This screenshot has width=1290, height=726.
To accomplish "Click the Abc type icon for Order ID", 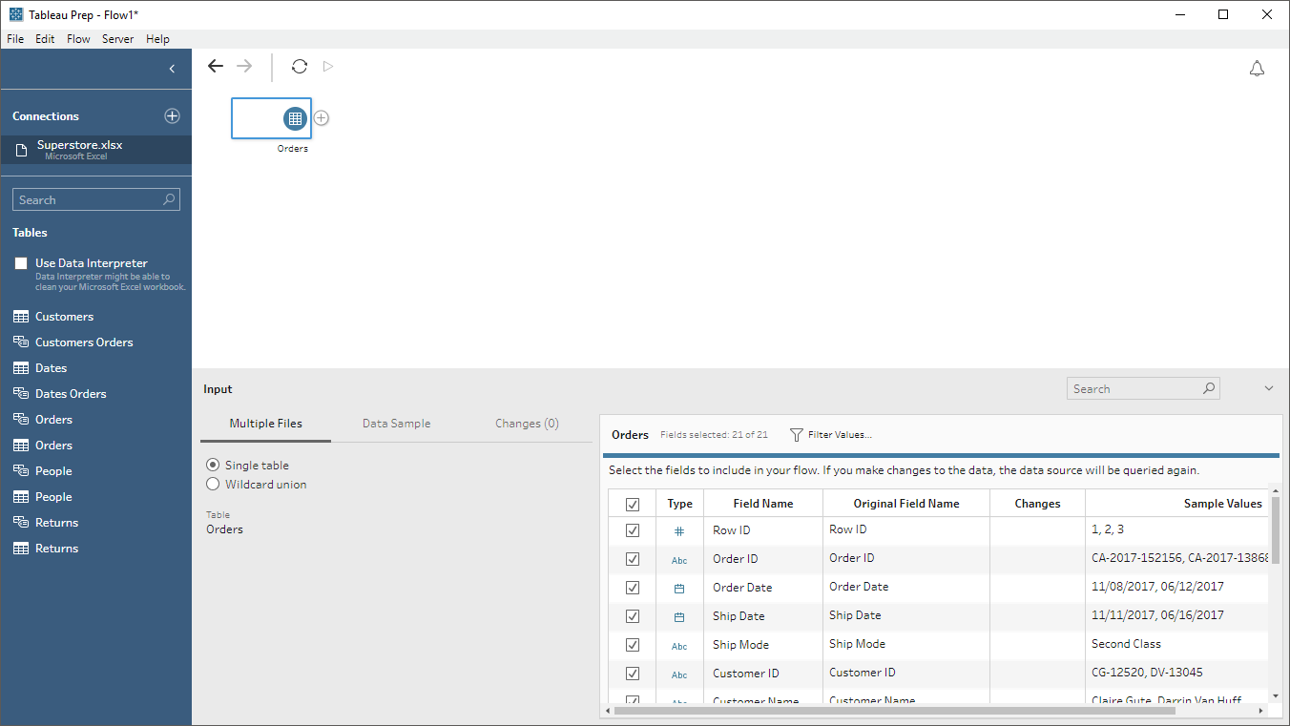I will 679,560.
